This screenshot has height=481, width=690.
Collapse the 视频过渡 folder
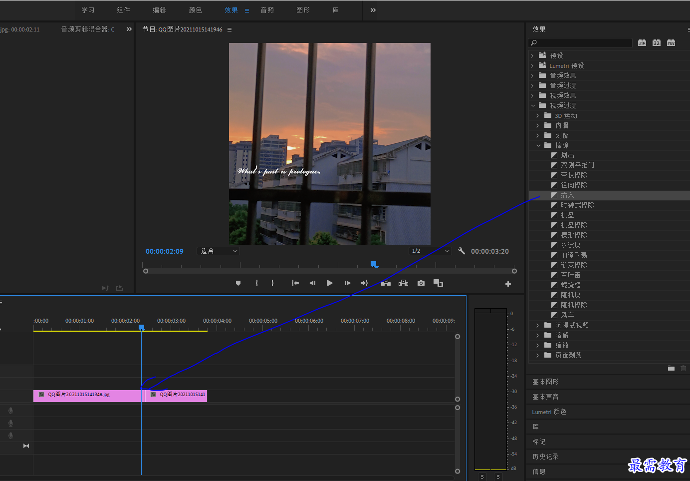coord(532,105)
